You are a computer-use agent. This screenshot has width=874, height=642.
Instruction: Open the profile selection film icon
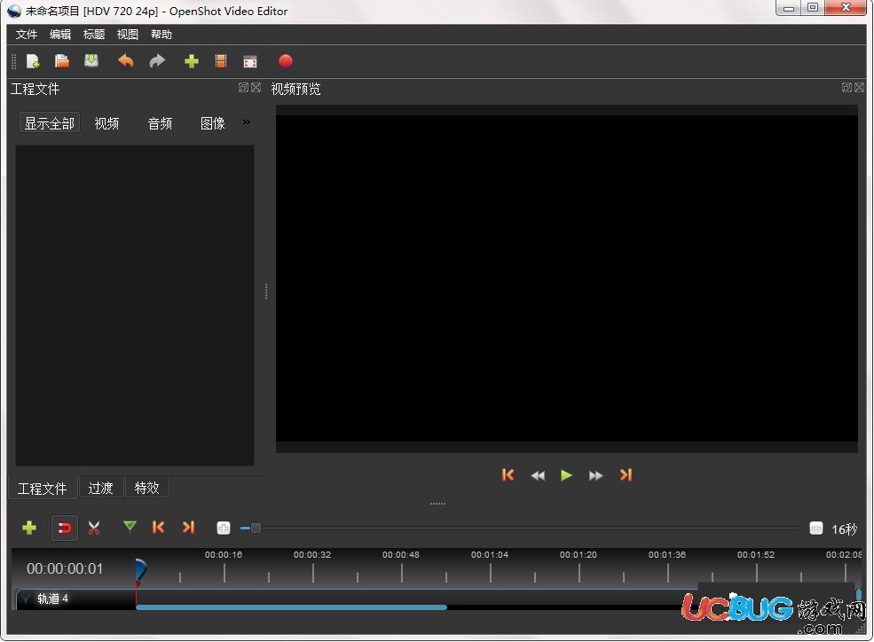(221, 61)
